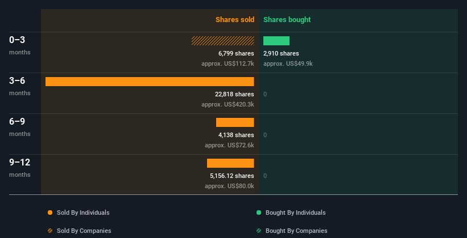Screen dimensions: 467x238
Task: Click the 6,799 shares value
Action: pyautogui.click(x=236, y=53)
